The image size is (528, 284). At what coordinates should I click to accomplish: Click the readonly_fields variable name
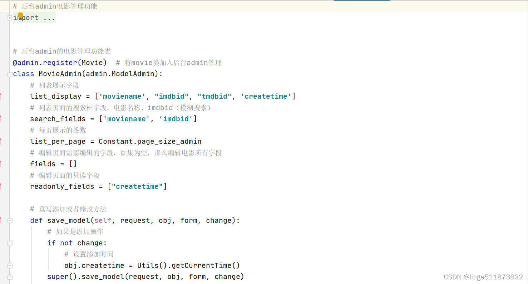coord(62,186)
